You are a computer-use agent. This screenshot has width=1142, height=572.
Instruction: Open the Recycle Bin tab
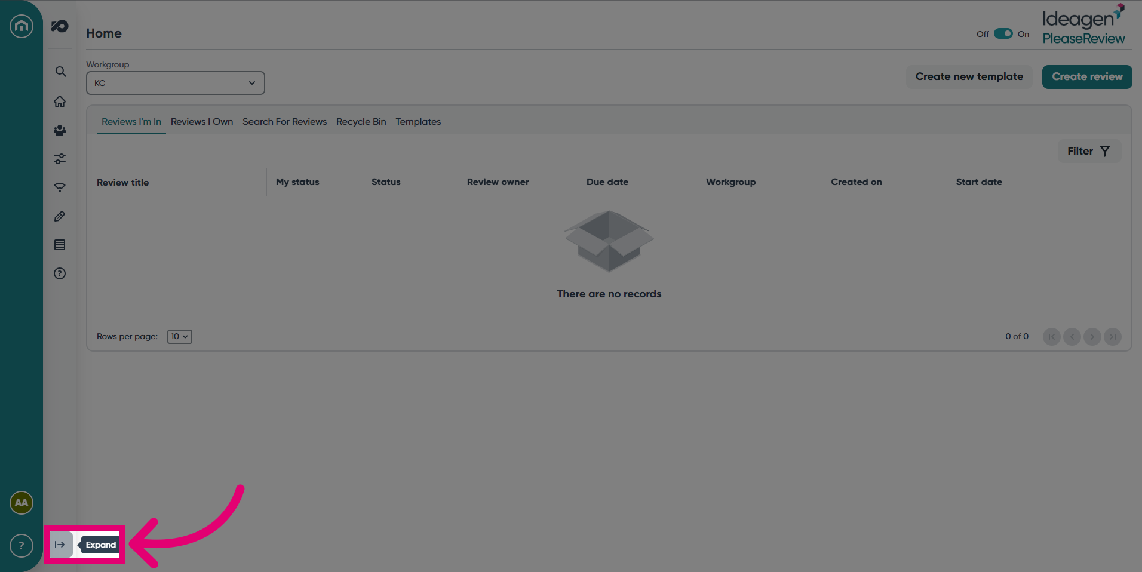[x=361, y=122]
